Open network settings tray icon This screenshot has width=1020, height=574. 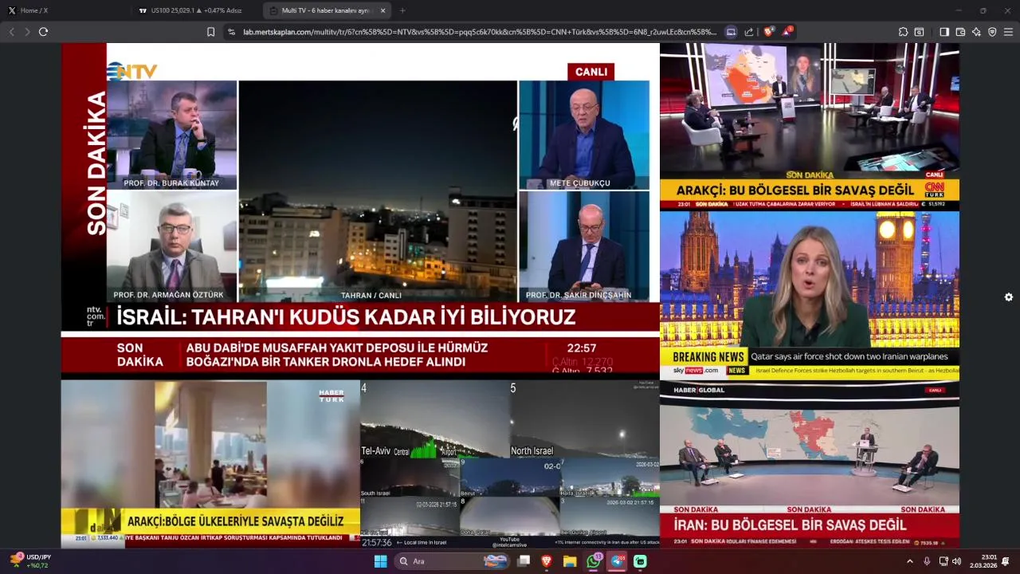tap(943, 561)
